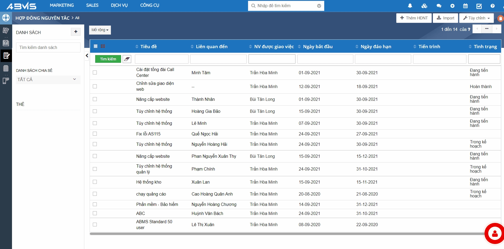Screen dimensions: 504x249
Task: Check the Hệ thống kho row checkbox
Action: pyautogui.click(x=95, y=182)
